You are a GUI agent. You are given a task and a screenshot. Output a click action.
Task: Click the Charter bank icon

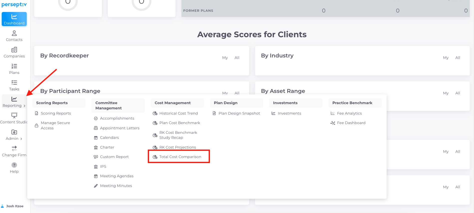pos(96,147)
